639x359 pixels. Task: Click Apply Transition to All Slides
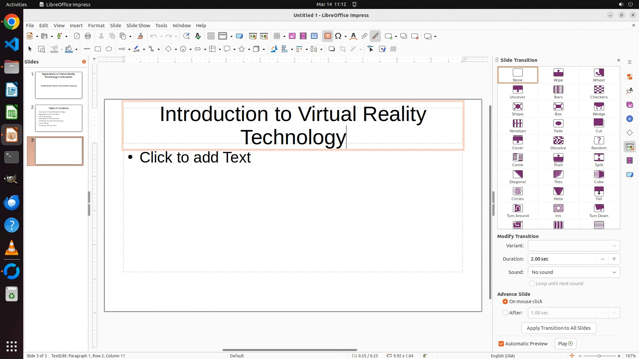coord(558,328)
